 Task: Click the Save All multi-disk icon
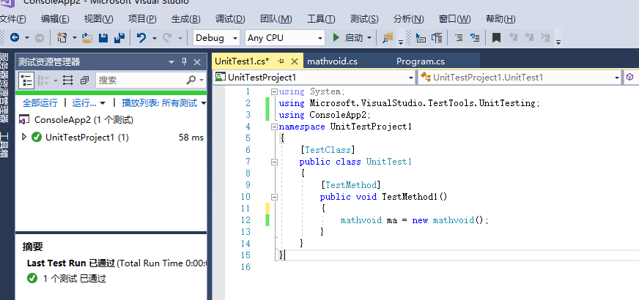119,38
